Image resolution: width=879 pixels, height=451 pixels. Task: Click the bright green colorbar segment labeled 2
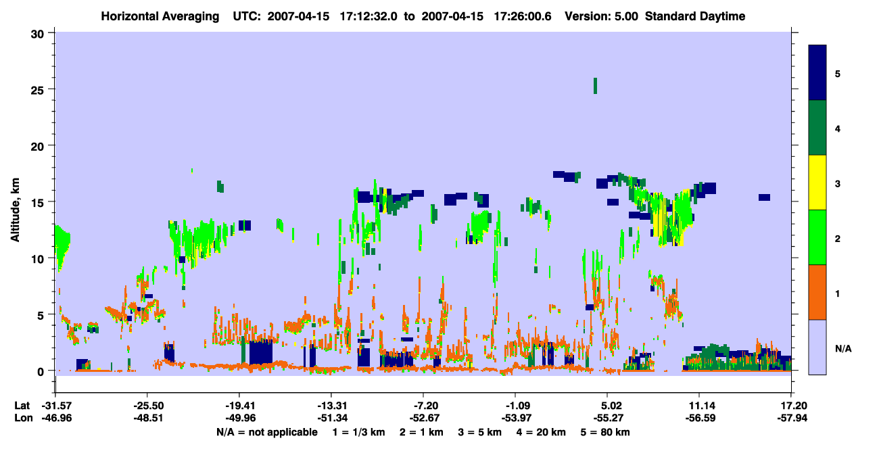point(817,237)
